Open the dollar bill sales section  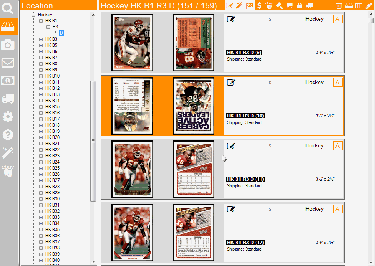coord(8,81)
